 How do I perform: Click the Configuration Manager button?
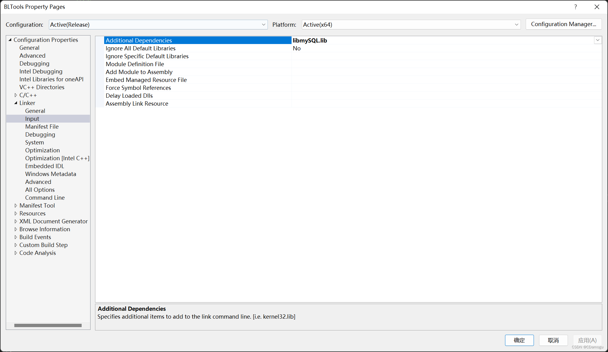[564, 24]
